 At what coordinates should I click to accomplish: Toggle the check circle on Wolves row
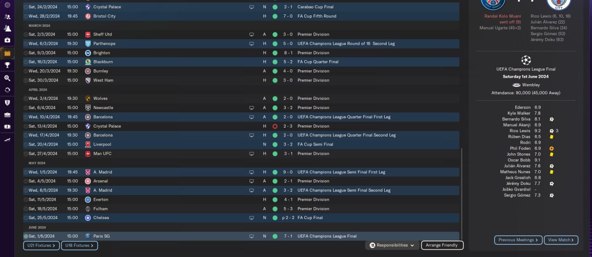click(26, 98)
